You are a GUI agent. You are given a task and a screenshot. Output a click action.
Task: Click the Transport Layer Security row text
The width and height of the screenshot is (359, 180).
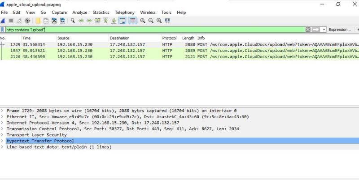tap(37, 135)
